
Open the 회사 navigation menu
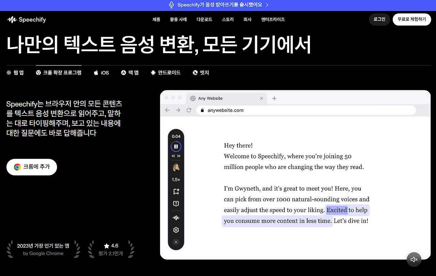[248, 19]
